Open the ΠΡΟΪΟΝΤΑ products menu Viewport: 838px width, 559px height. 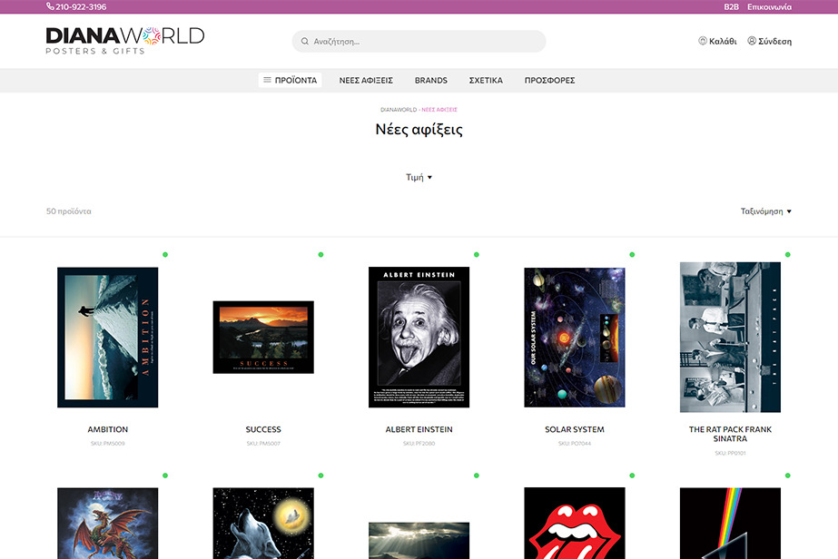[291, 80]
